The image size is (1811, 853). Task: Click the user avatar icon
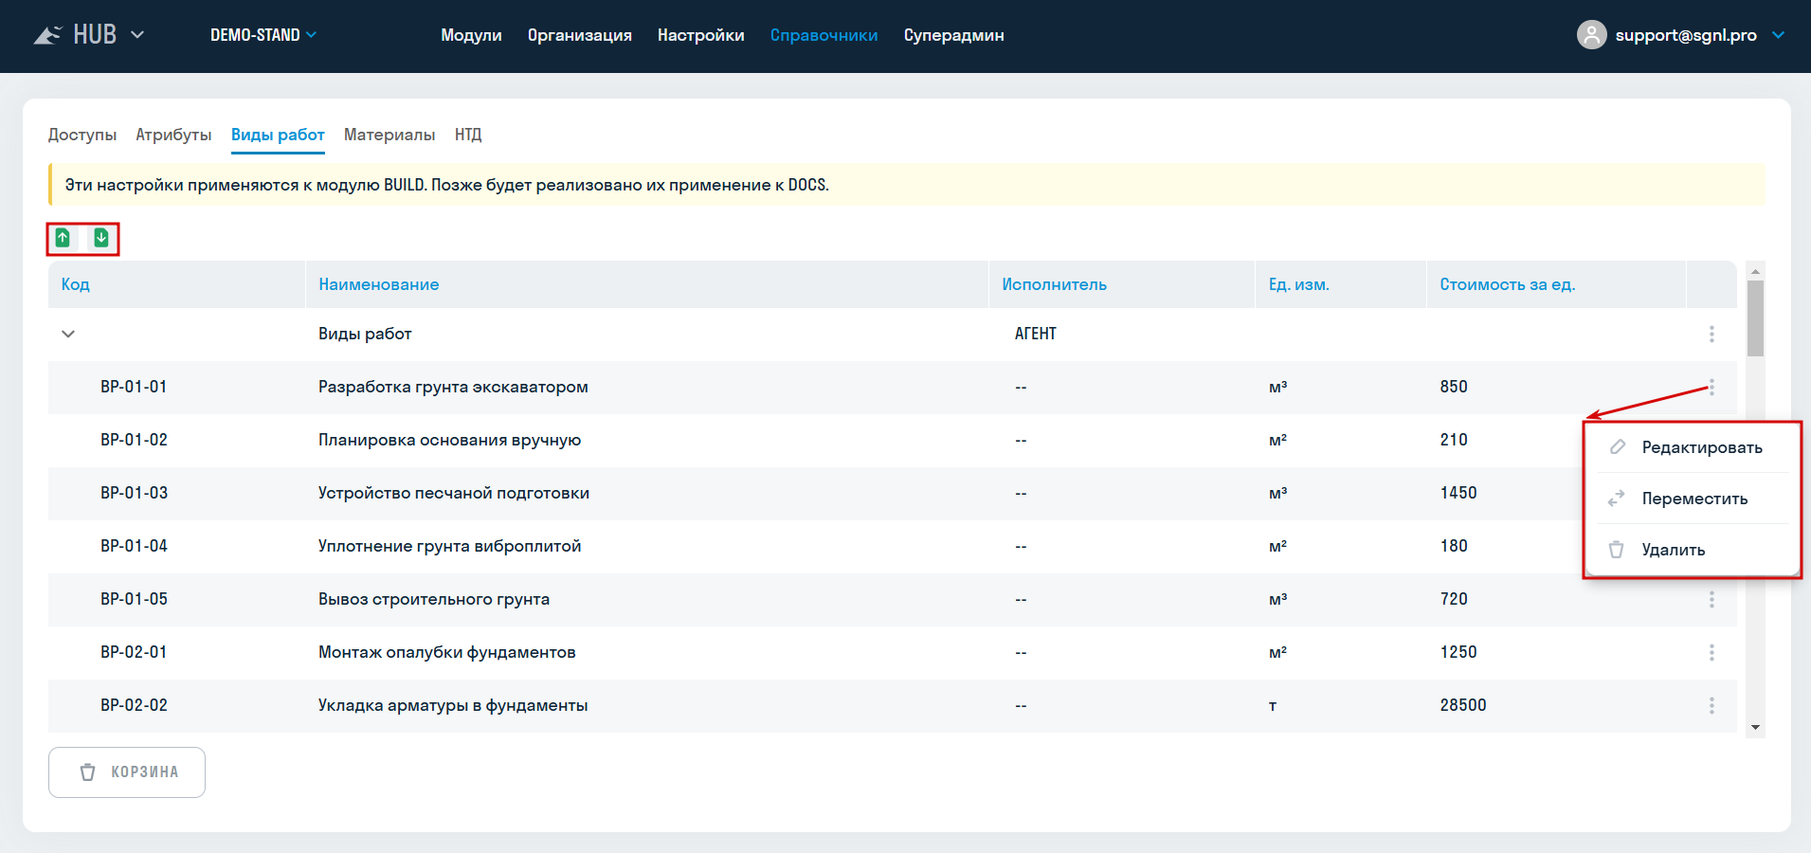(1591, 35)
